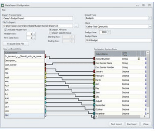Click the First Data Row stepper arrows

(x=34, y=38)
